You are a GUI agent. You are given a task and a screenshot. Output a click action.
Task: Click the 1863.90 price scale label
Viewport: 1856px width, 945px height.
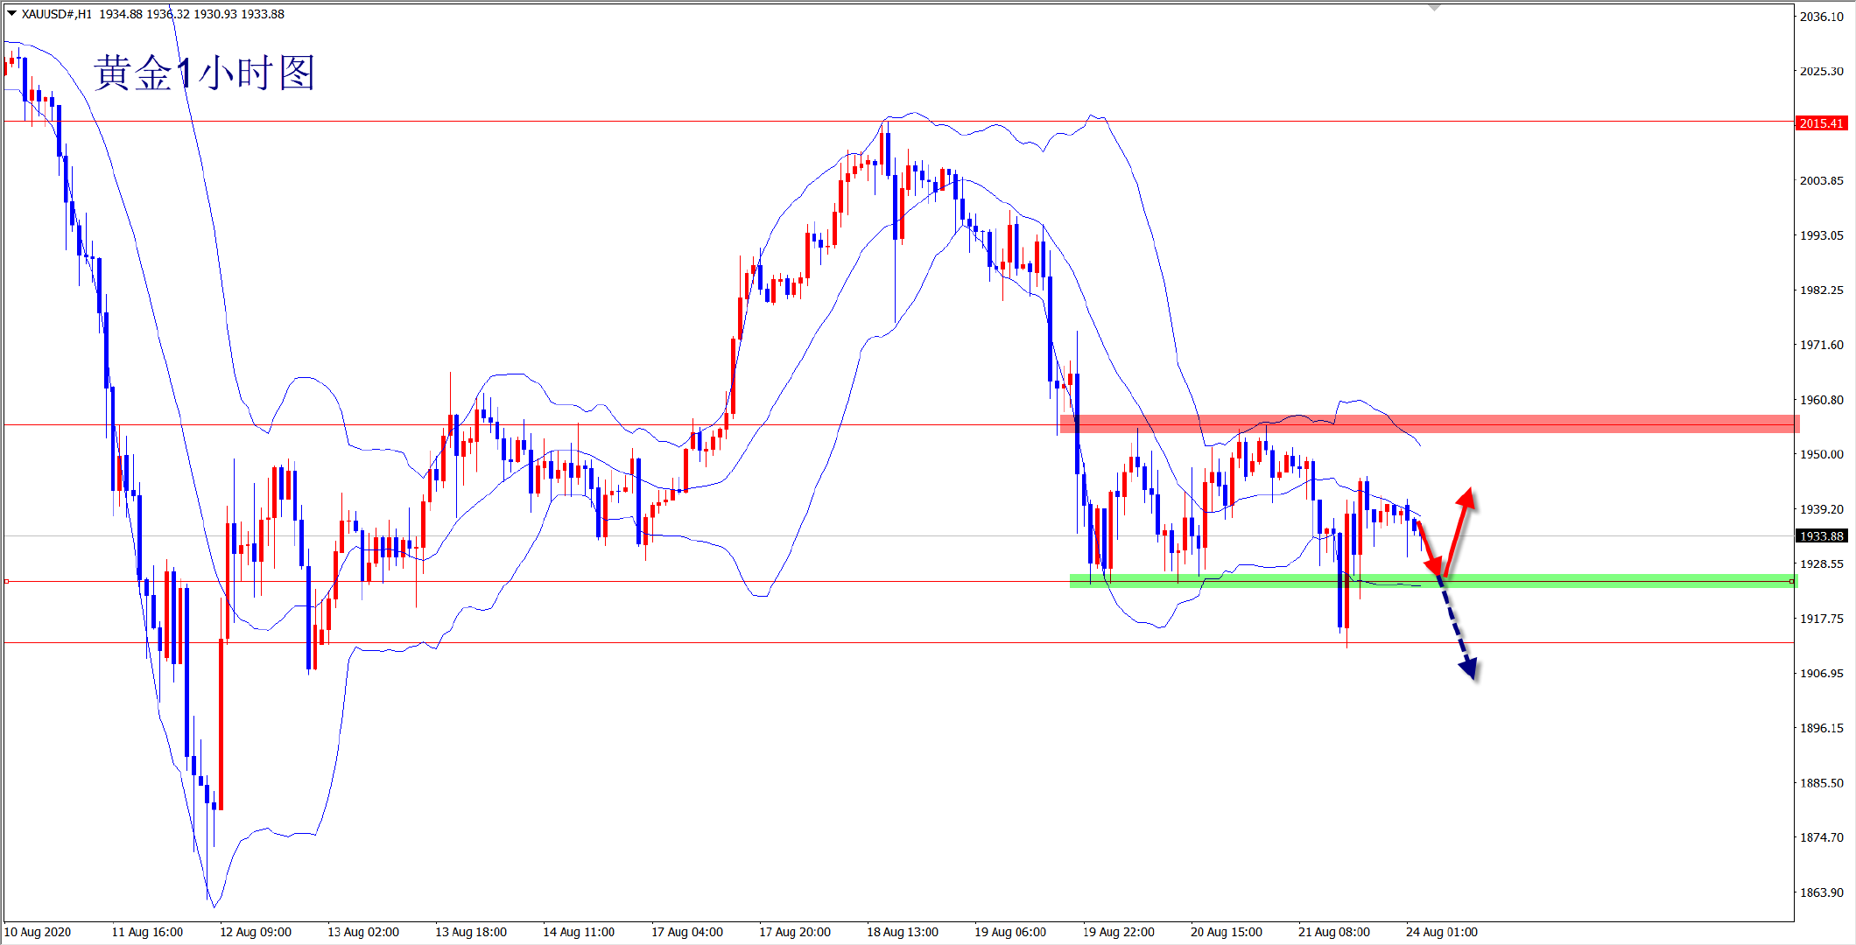click(1821, 892)
